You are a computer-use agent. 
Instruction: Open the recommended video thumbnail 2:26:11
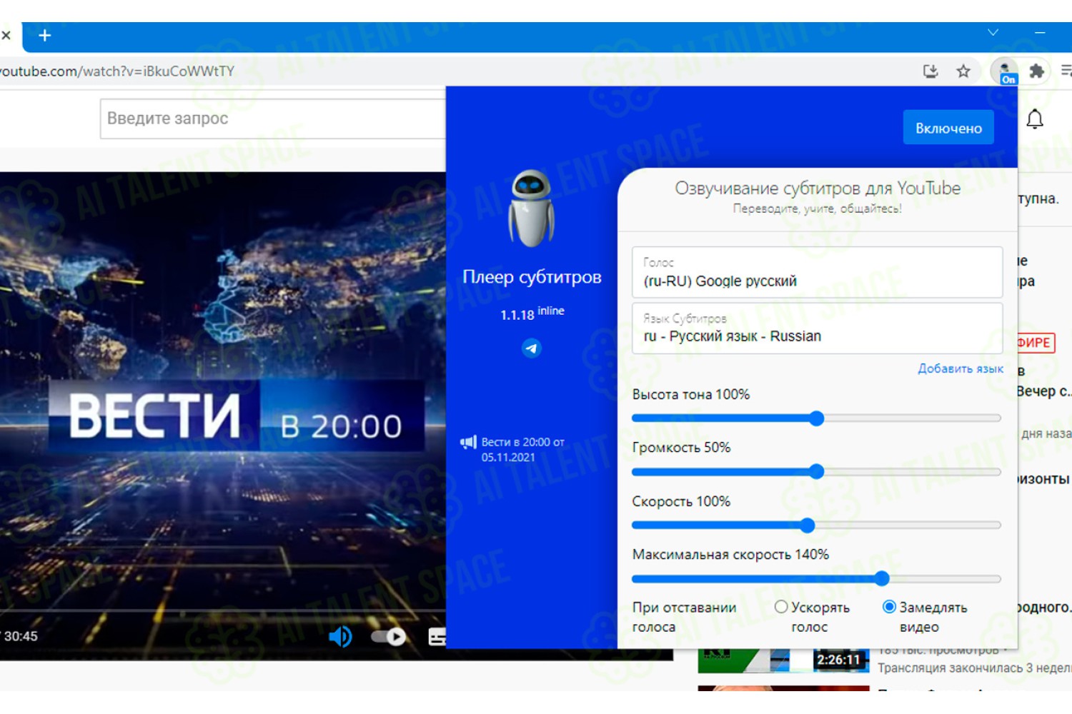pos(783,660)
